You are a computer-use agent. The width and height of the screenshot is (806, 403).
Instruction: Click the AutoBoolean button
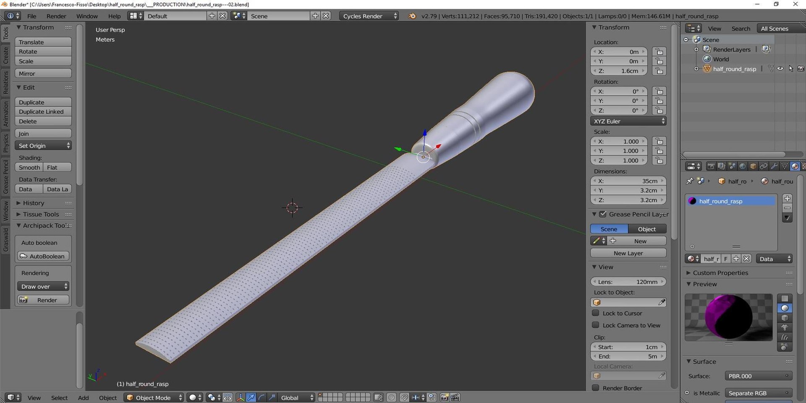click(x=43, y=256)
